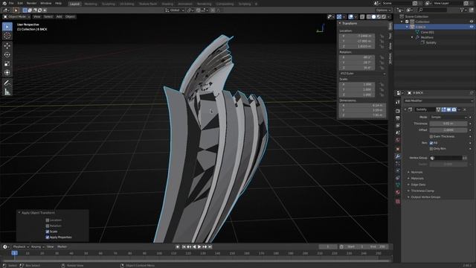Open the Render properties tab icon
This screenshot has height=268, width=476.
pyautogui.click(x=398, y=111)
